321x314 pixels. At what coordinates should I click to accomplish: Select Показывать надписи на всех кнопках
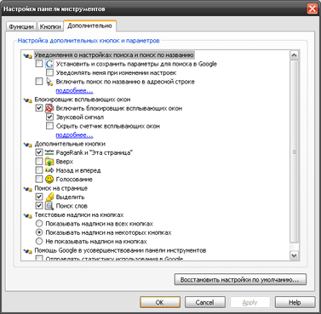pos(39,224)
